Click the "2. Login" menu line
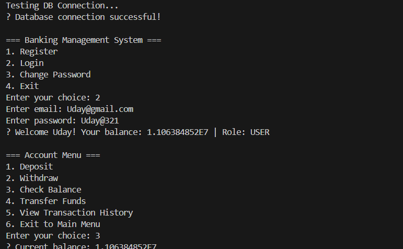 (25, 63)
